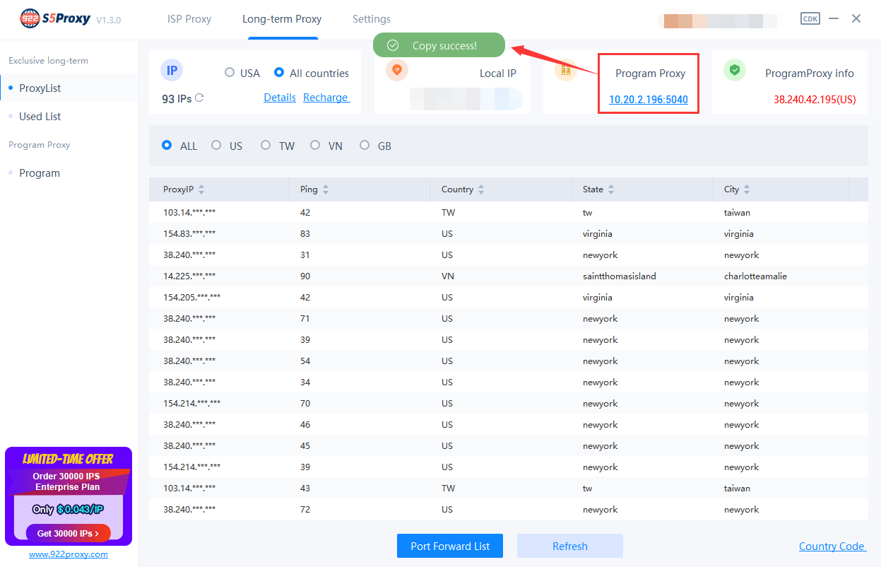Click the Recharge link
881x567 pixels.
pos(326,98)
